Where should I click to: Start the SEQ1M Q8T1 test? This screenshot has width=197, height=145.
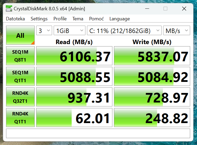tap(20, 56)
